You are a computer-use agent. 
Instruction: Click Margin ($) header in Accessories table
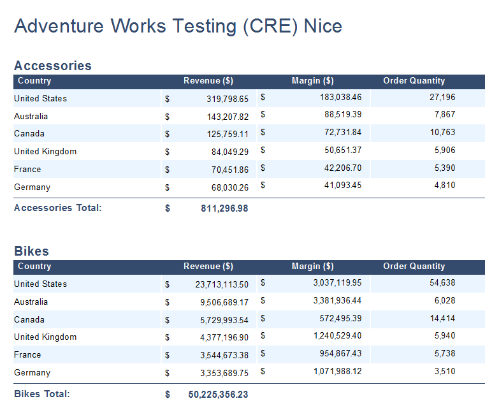tap(312, 81)
